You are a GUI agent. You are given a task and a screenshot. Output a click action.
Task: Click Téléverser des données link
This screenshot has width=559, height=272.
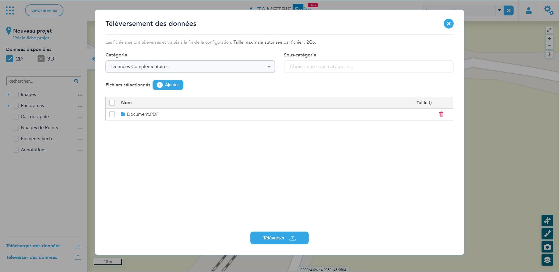pyautogui.click(x=32, y=257)
